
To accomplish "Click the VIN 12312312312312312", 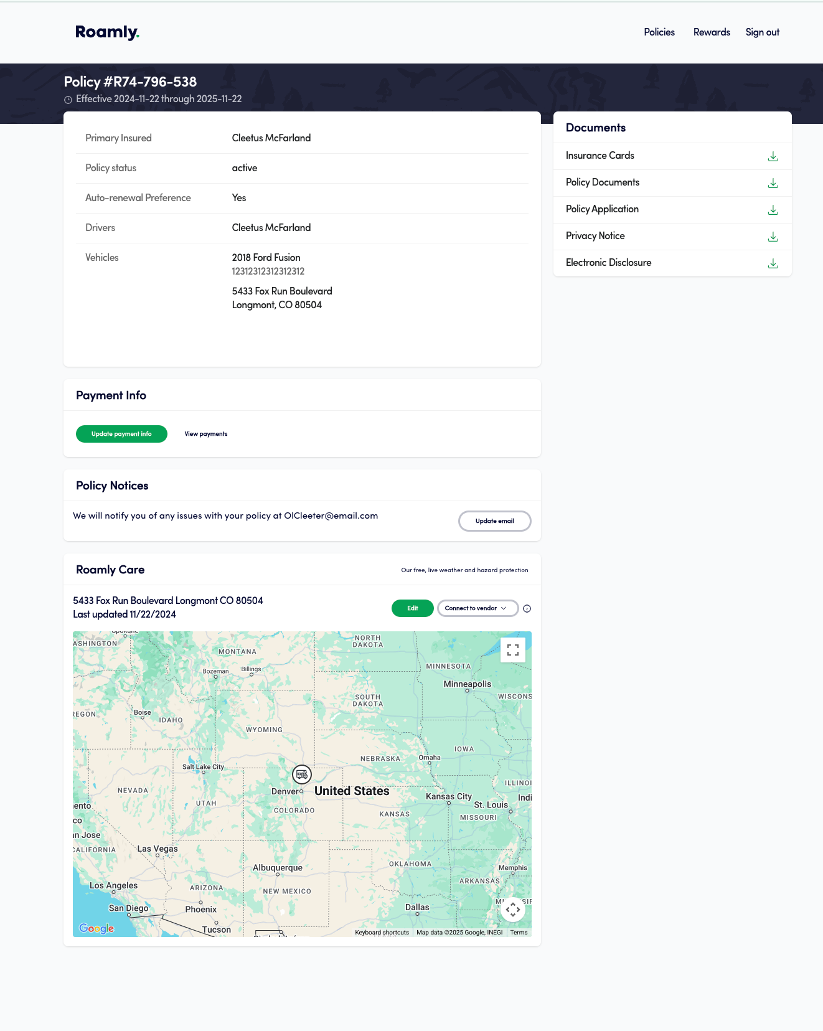I will coord(268,271).
